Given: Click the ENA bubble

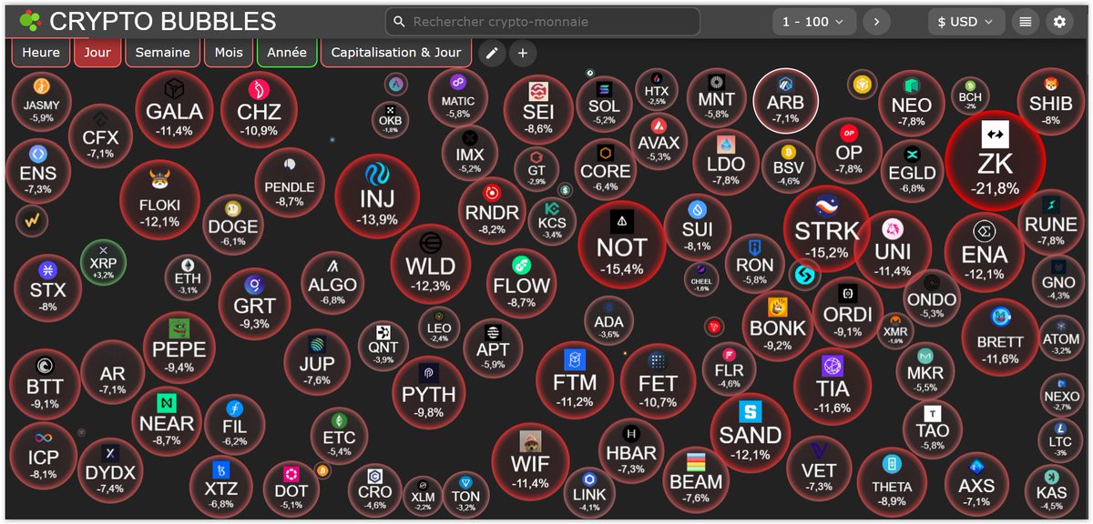Looking at the screenshot, I should (985, 251).
